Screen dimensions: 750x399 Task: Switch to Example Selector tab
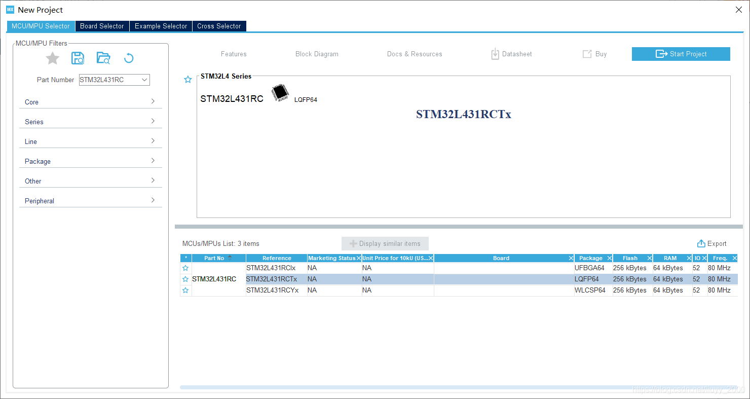pos(161,26)
